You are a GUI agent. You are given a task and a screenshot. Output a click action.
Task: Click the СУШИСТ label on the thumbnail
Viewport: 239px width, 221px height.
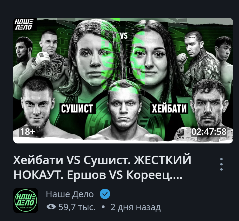point(77,109)
